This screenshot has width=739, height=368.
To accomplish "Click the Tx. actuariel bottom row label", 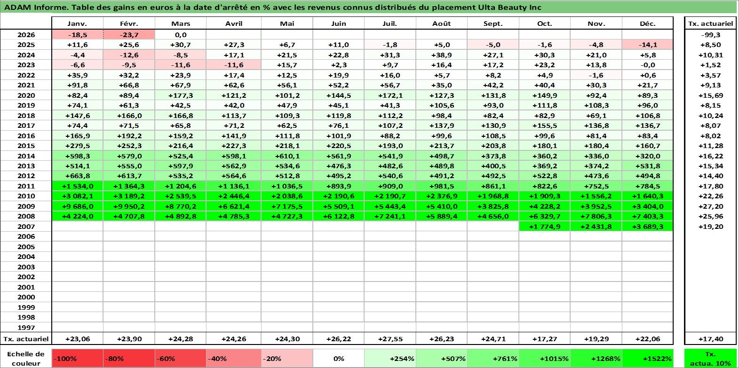I will 26,339.
